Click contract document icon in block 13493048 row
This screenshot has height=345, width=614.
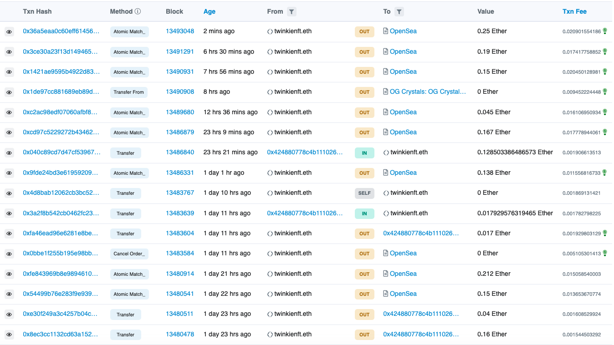(x=386, y=31)
